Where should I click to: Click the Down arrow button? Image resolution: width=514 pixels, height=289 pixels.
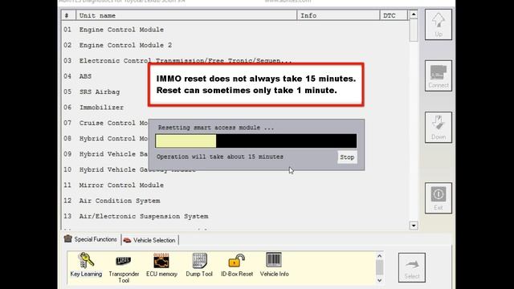coord(439,127)
